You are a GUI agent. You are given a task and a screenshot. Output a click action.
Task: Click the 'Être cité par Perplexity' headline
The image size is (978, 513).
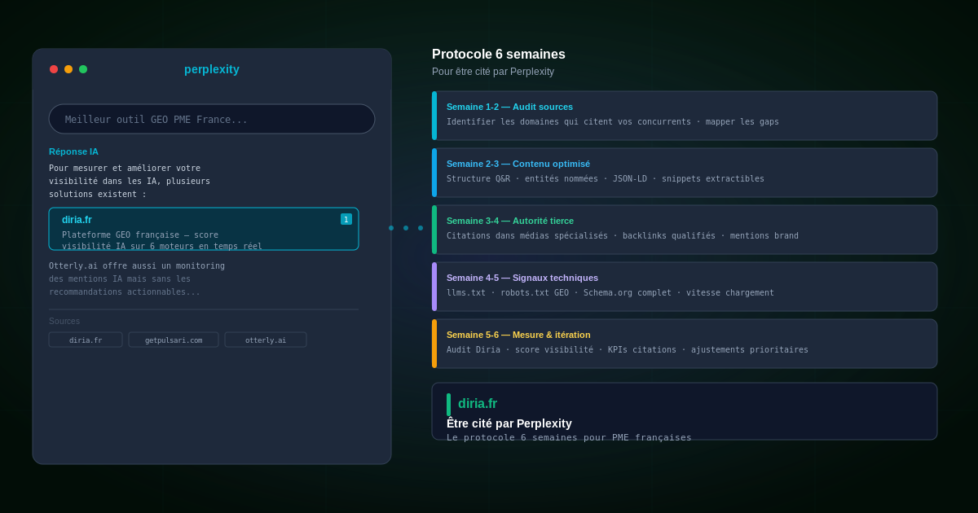coord(509,423)
